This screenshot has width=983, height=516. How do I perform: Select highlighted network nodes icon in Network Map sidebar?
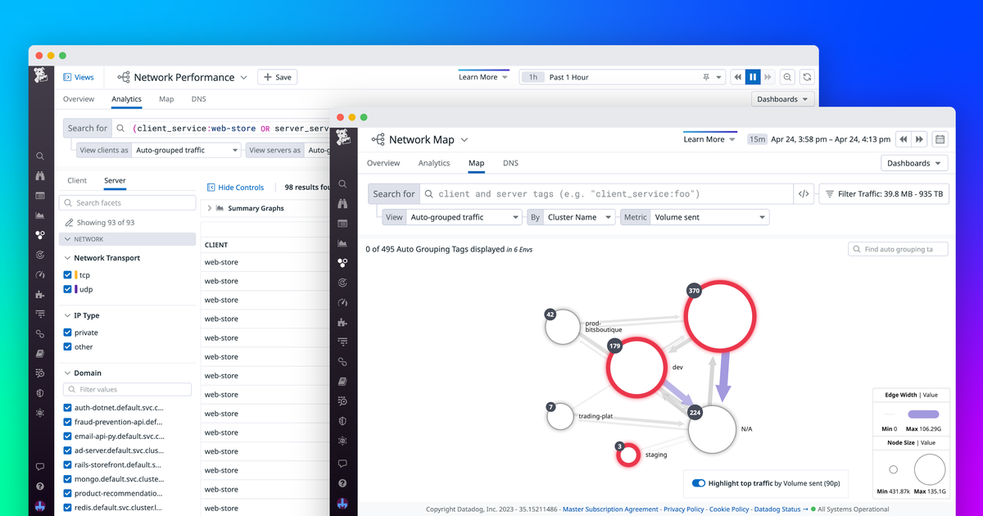point(343,263)
